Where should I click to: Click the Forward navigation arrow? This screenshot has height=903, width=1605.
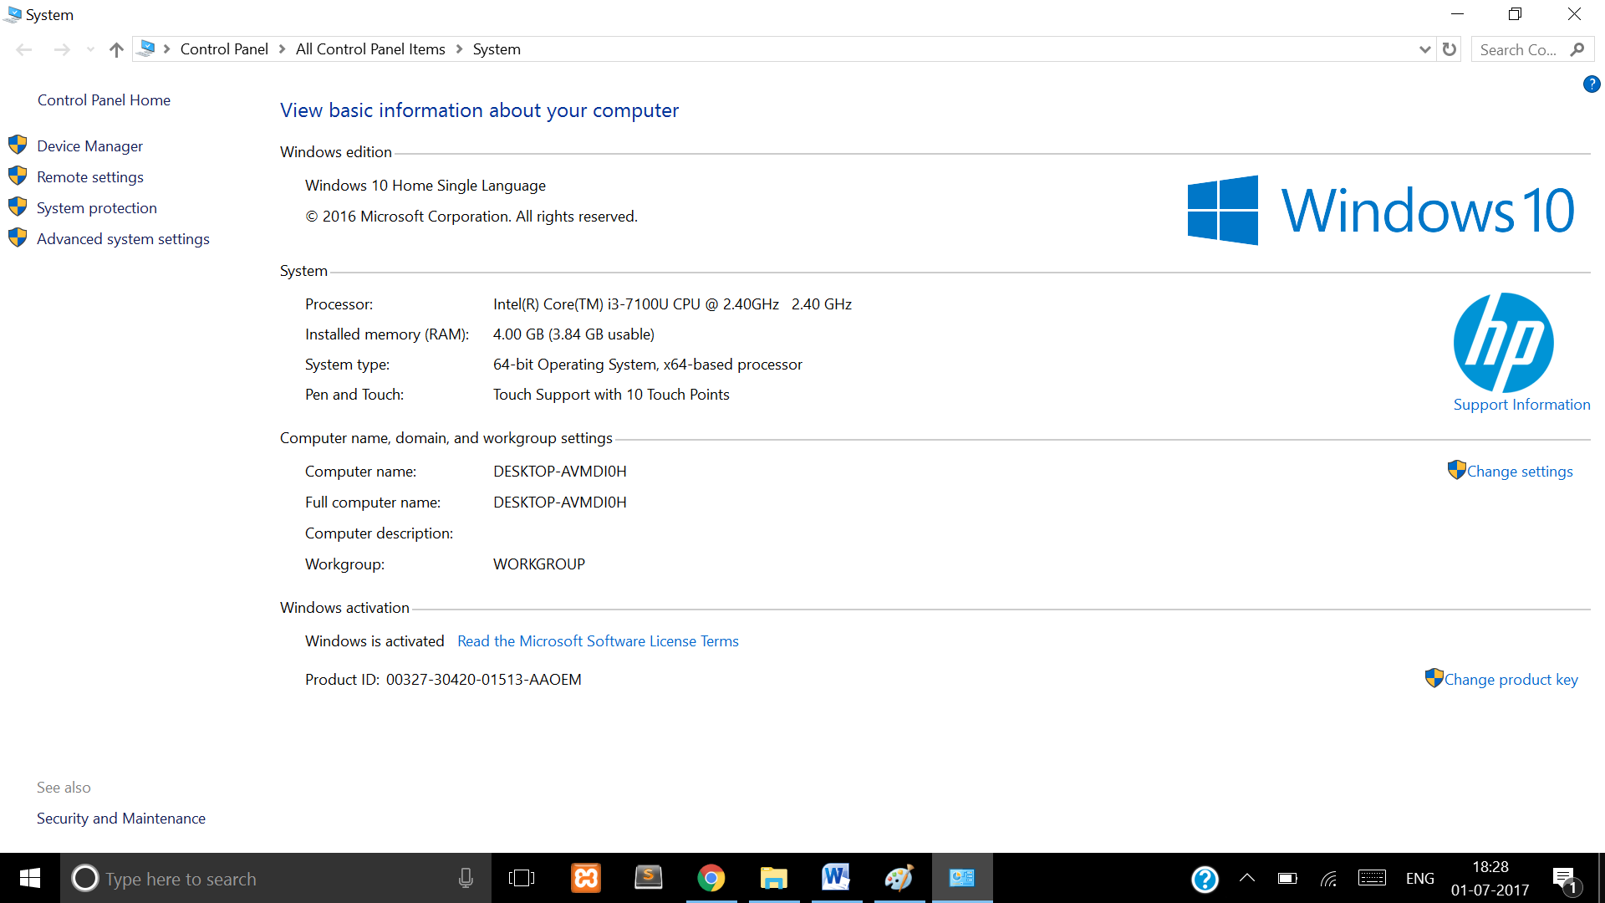62,49
